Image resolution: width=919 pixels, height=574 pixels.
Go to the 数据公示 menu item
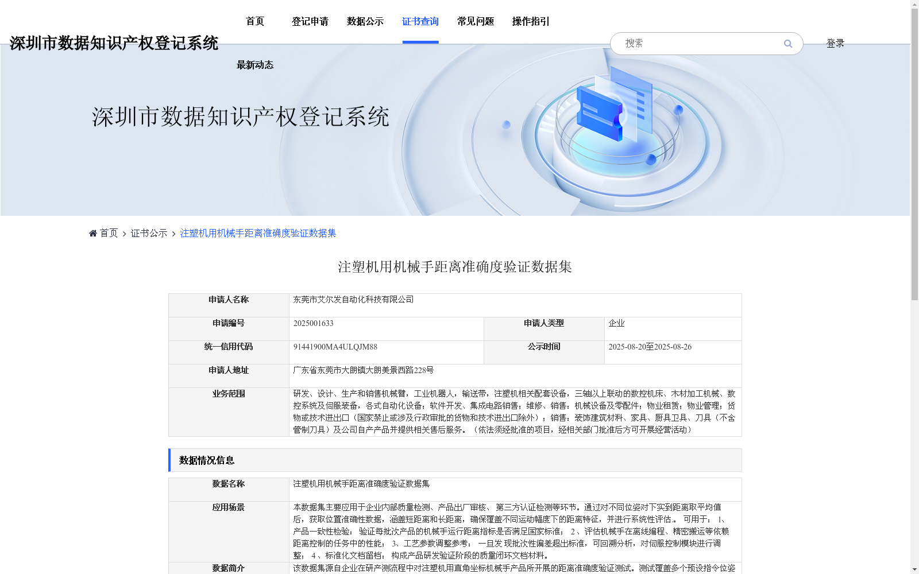[x=365, y=22]
